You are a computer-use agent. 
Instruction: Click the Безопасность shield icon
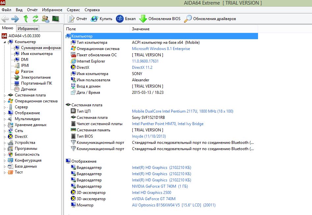[11, 154]
